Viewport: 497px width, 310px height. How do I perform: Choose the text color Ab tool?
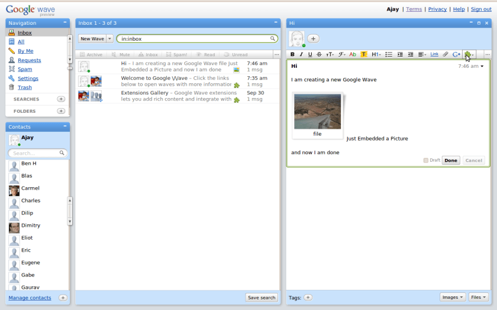click(353, 54)
